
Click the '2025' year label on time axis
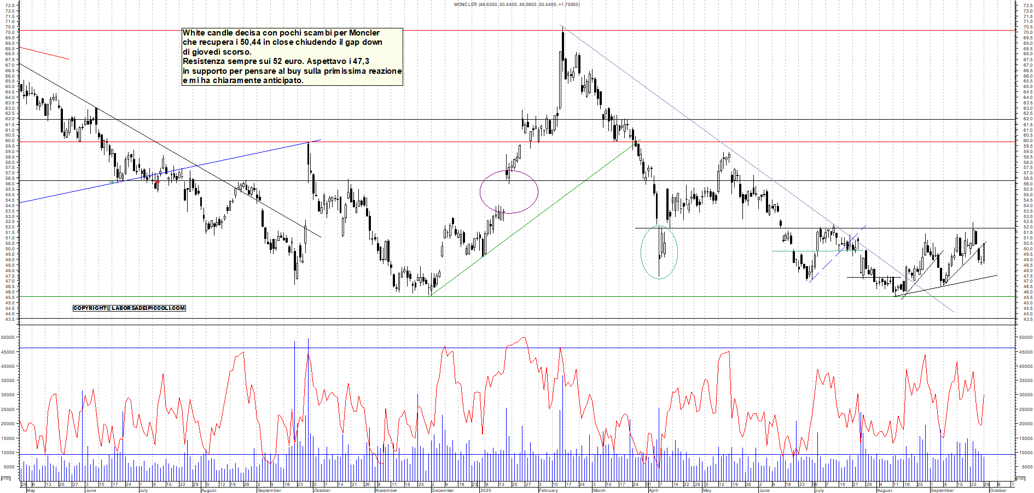[485, 490]
